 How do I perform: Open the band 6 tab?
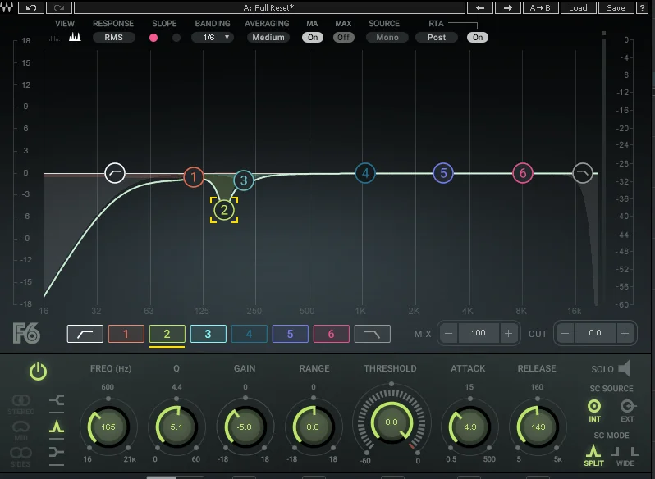tap(332, 334)
